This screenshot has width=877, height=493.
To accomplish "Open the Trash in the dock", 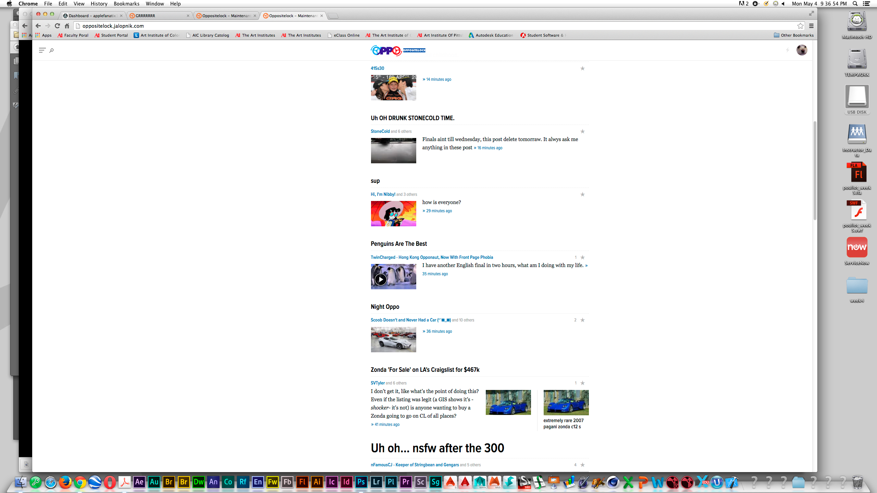I will [857, 482].
